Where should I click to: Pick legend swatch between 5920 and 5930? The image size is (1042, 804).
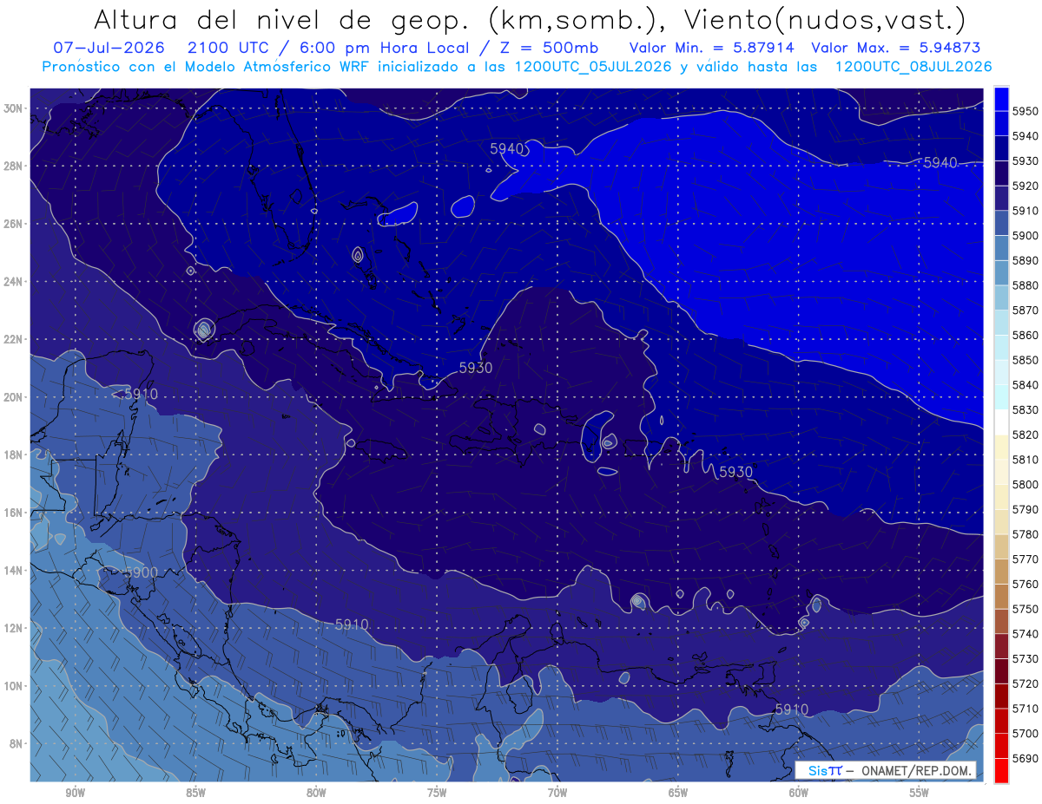coord(1001,173)
